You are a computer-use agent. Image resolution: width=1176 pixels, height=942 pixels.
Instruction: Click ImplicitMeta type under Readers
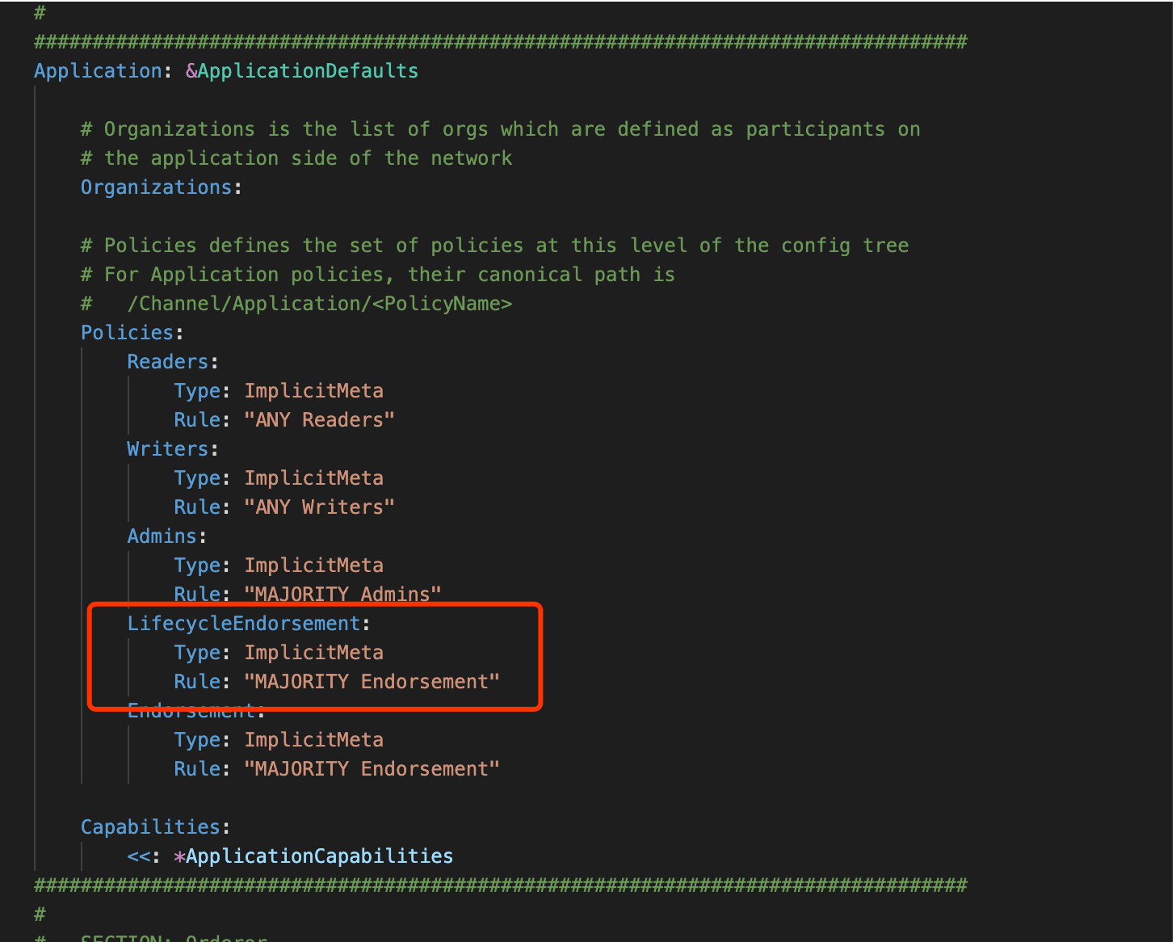pyautogui.click(x=314, y=391)
